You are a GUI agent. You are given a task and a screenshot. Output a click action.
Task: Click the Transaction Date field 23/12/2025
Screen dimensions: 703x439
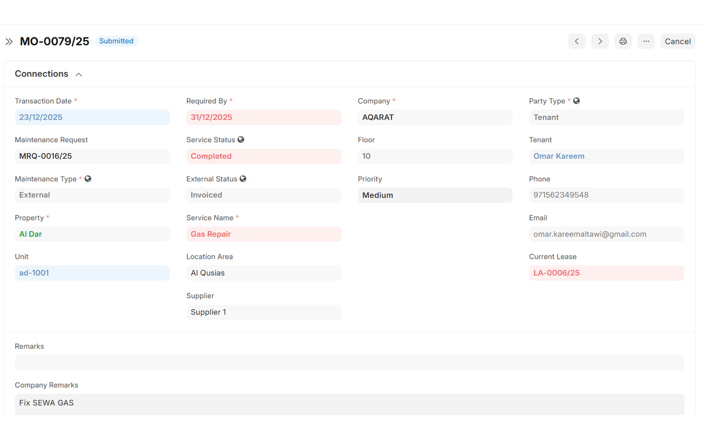(x=92, y=117)
